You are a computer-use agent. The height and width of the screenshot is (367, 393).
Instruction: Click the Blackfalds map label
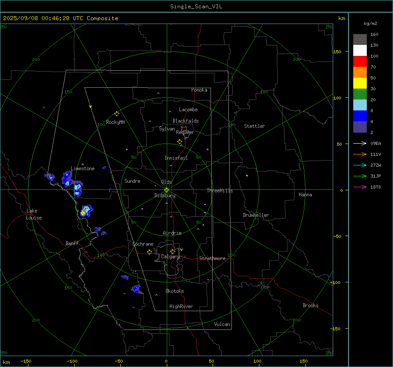[x=186, y=121]
